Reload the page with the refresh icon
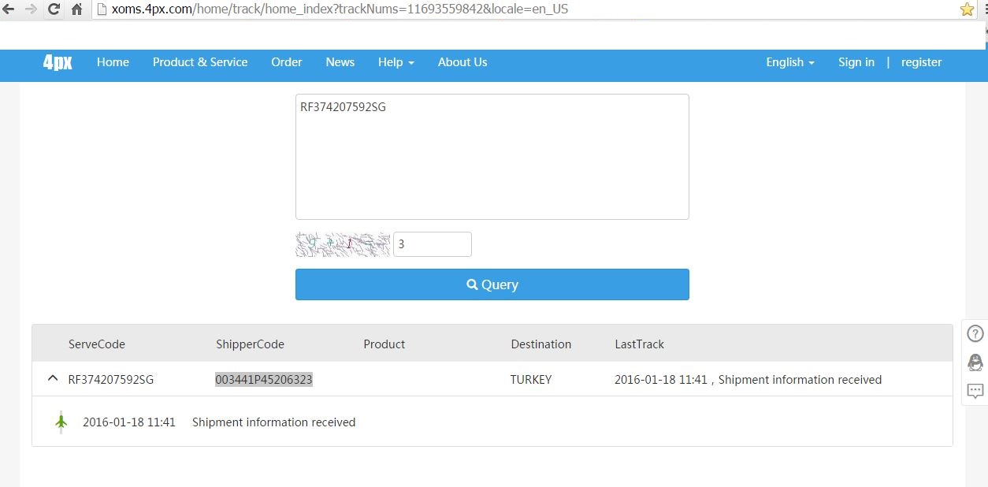Viewport: 988px width, 487px height. pos(54,9)
